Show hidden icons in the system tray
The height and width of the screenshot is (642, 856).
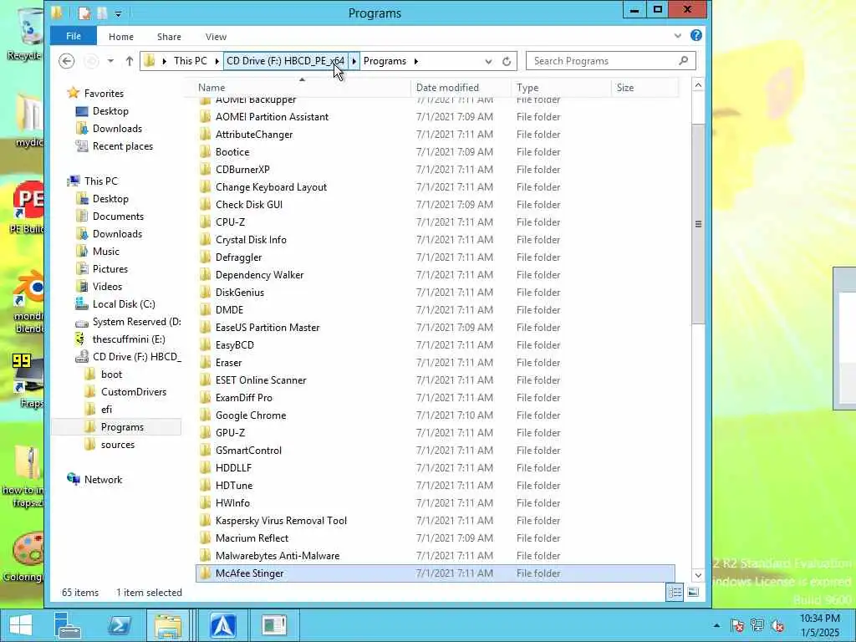pyautogui.click(x=716, y=625)
